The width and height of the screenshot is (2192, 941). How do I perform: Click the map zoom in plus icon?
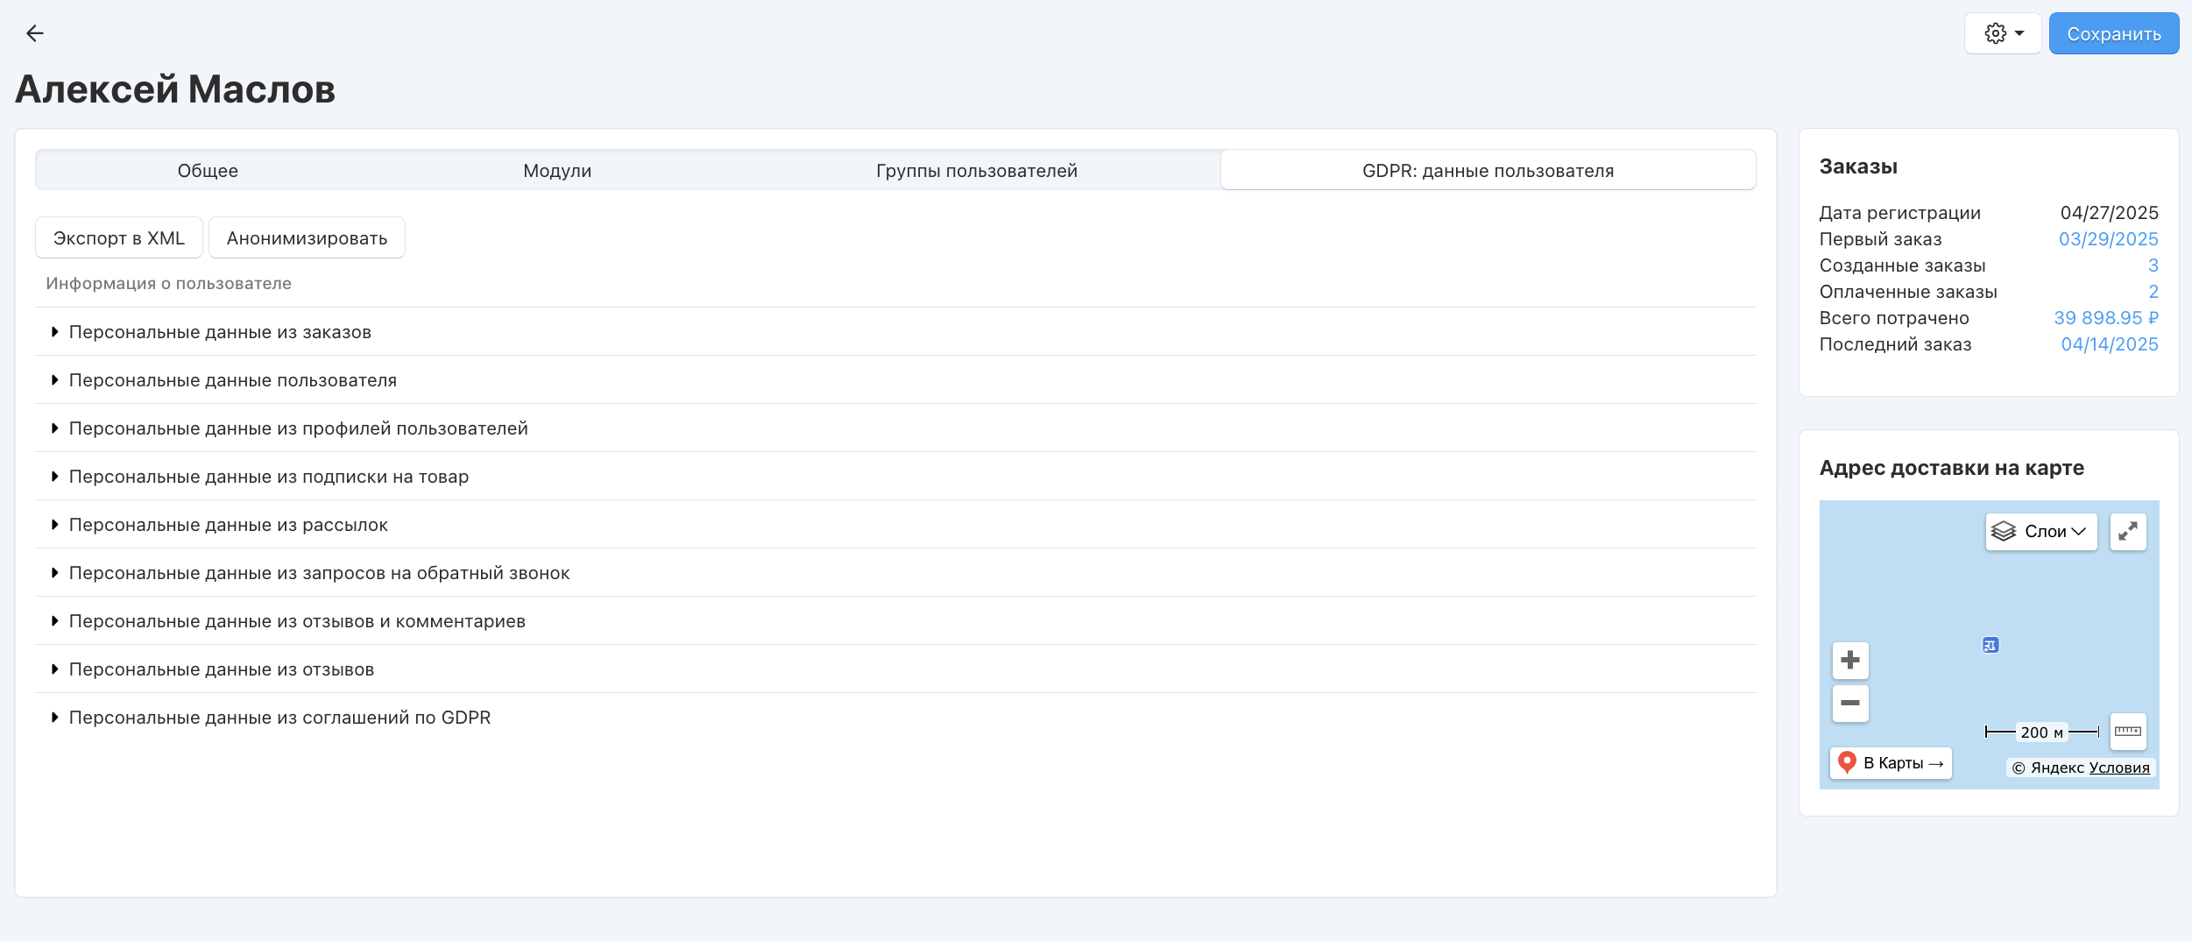(1849, 660)
